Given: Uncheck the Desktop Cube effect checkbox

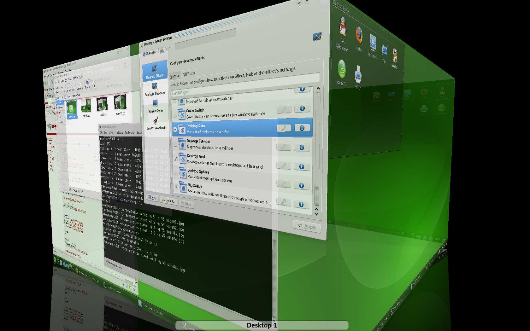Looking at the screenshot, I should (x=175, y=130).
